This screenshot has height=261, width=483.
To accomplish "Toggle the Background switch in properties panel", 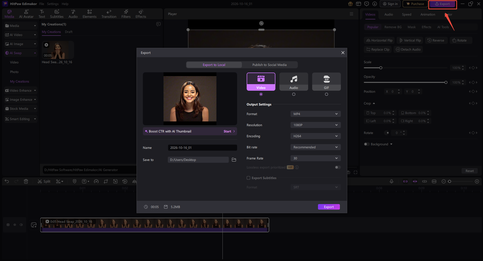I will [367, 144].
